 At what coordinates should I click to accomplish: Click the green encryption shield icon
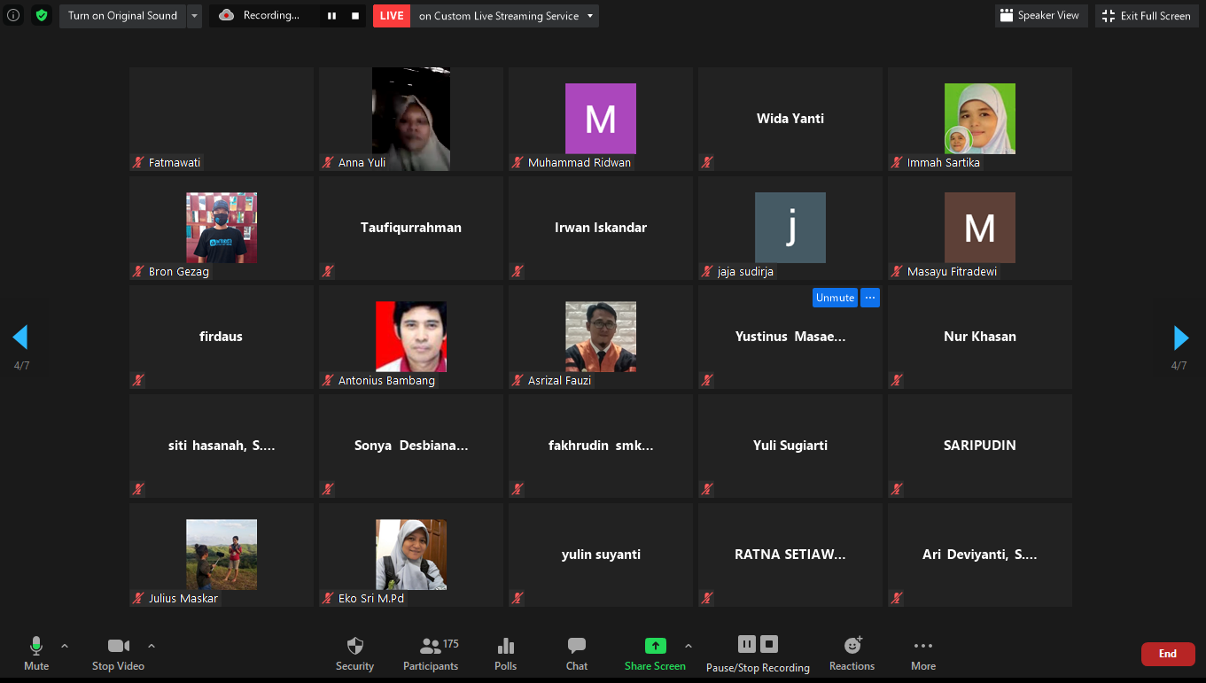pos(42,15)
